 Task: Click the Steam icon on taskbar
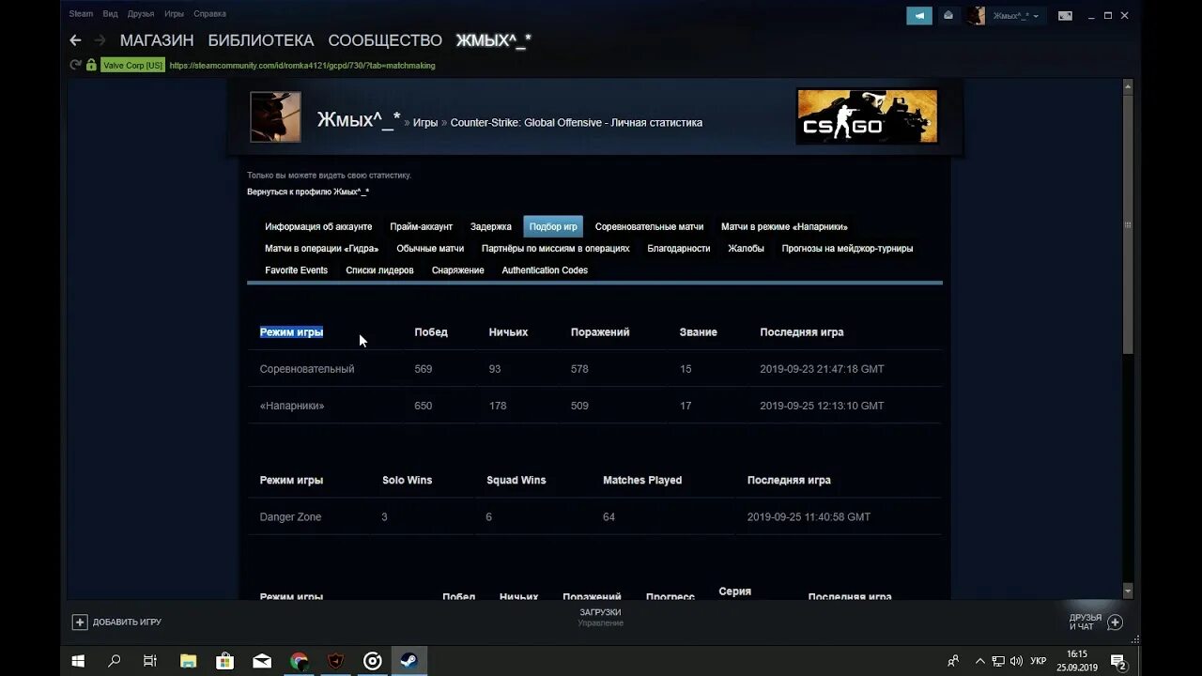pyautogui.click(x=409, y=661)
